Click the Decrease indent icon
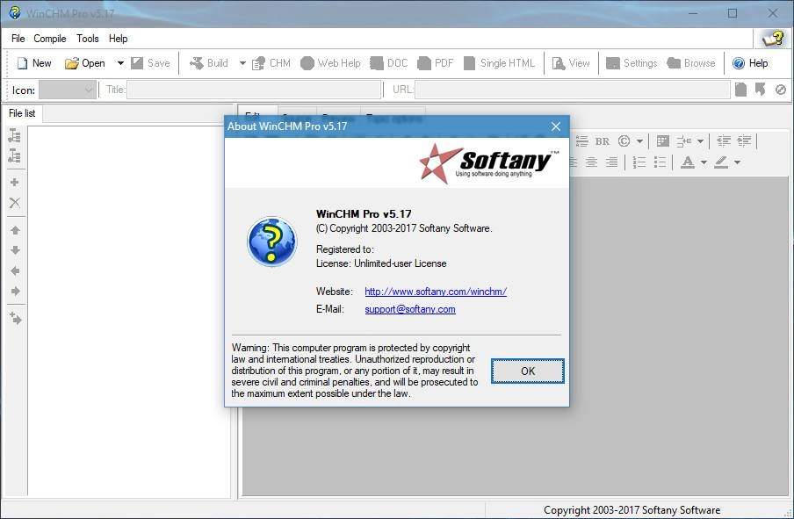This screenshot has width=794, height=519. pyautogui.click(x=724, y=141)
